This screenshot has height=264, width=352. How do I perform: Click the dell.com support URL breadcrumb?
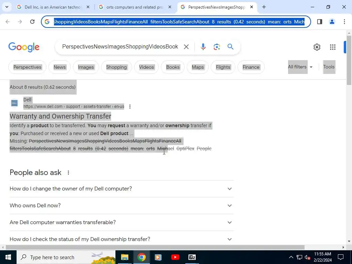(x=74, y=107)
